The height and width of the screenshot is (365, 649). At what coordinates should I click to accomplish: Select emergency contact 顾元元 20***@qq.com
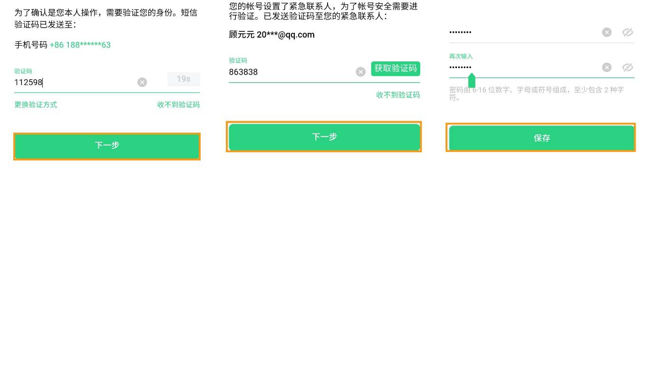pos(271,35)
